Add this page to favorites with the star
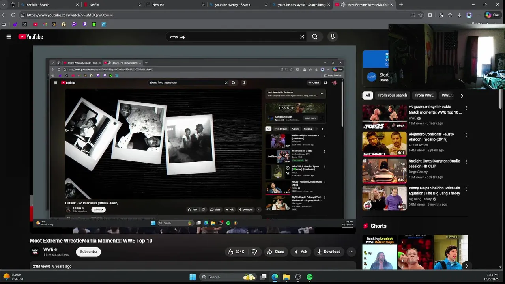Viewport: 505px width, 284px height. pos(420,15)
